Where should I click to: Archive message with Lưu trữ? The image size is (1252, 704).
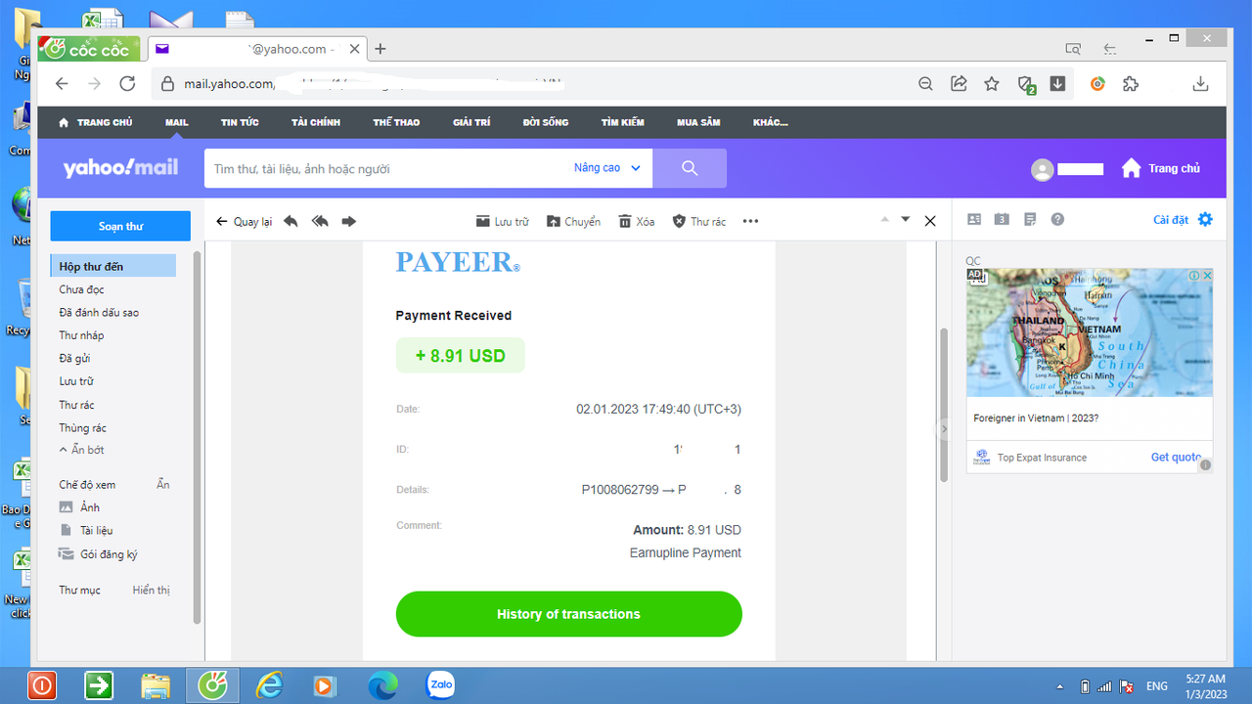click(502, 222)
